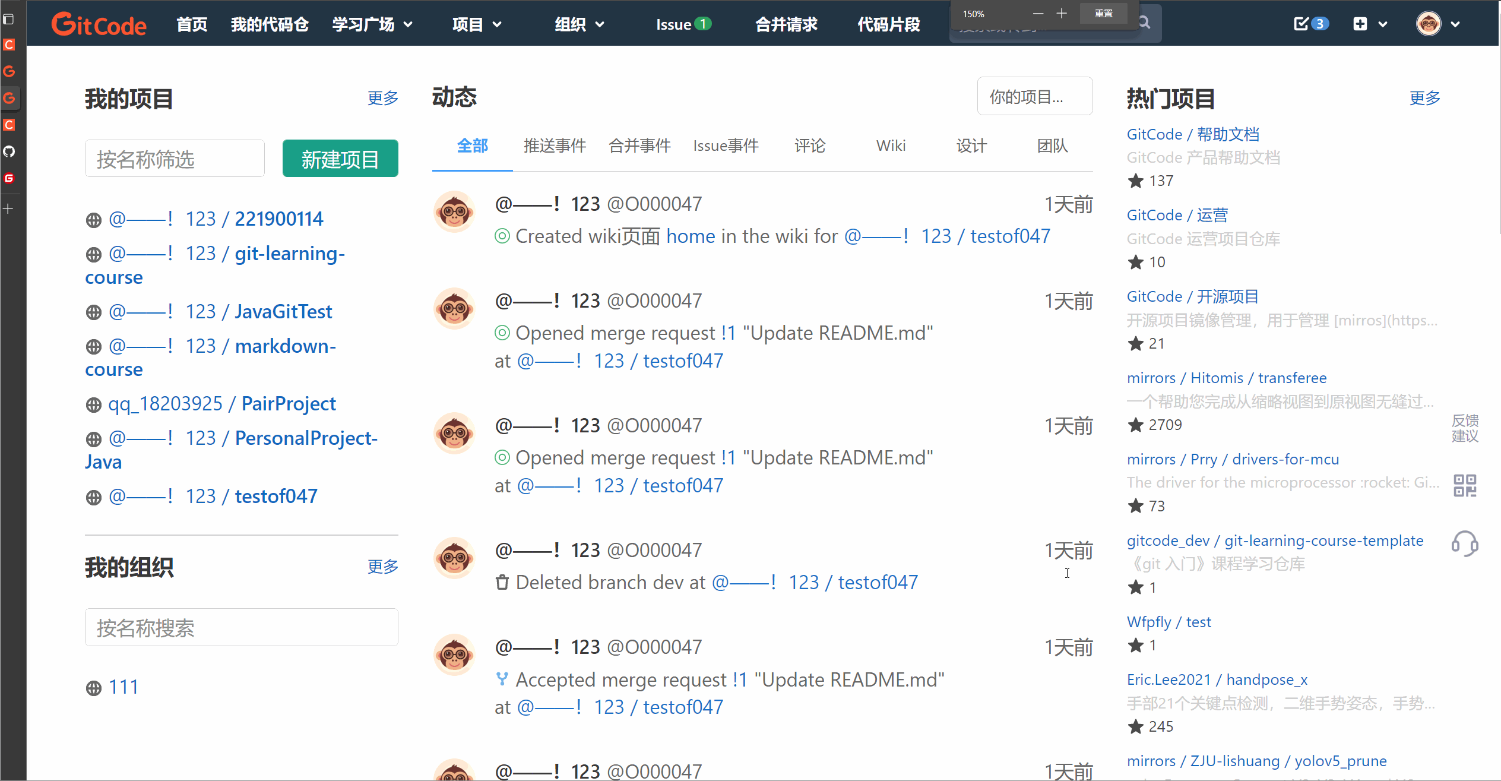Open Issue menu item with badge 1
Viewport: 1501px width, 781px height.
pyautogui.click(x=683, y=24)
